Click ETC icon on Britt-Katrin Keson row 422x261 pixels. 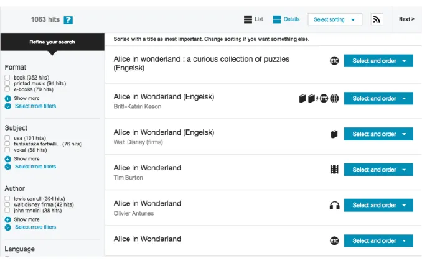324,98
